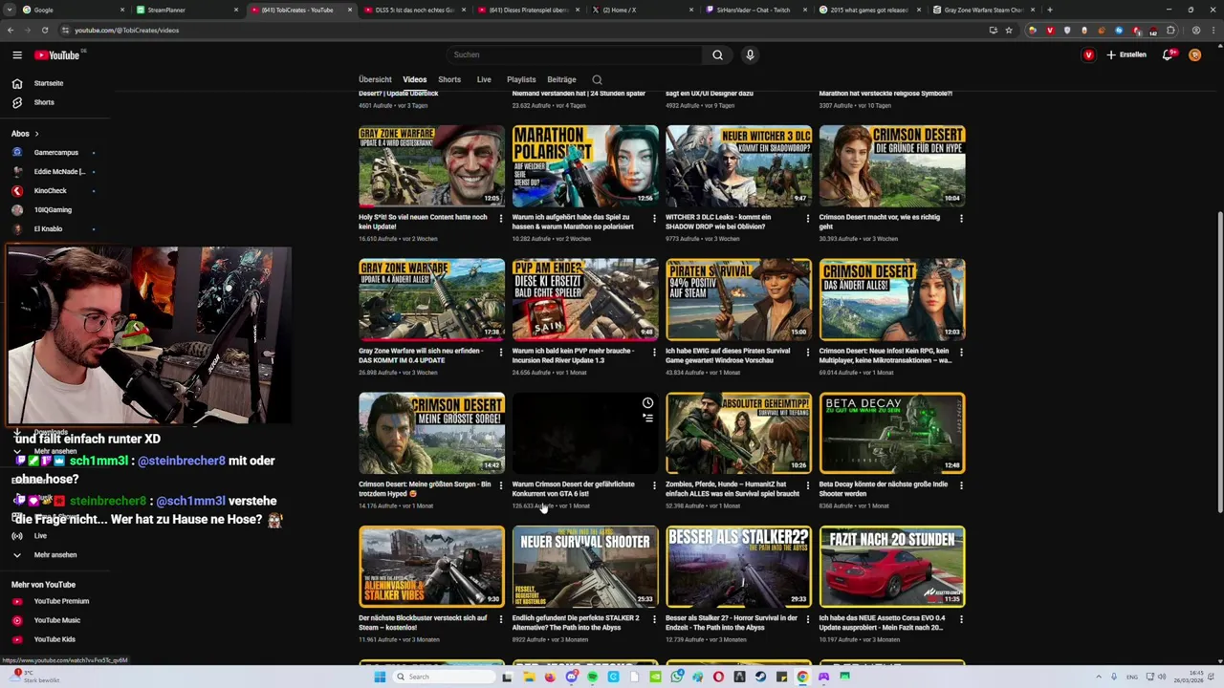Screen dimensions: 1224x688
Task: Switch to the SirHansVader Twitch chat tab
Action: click(754, 10)
